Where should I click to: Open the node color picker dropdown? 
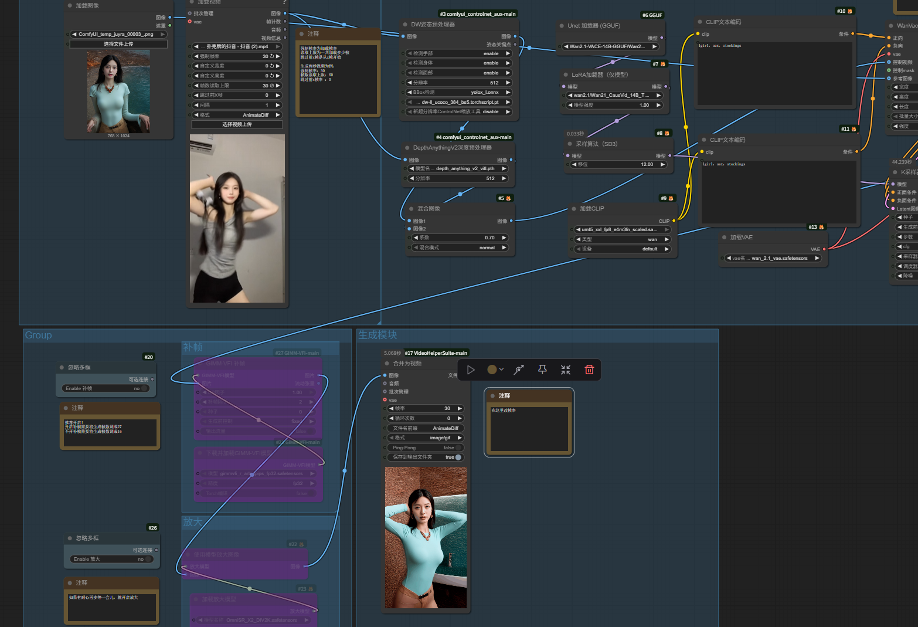pos(495,370)
